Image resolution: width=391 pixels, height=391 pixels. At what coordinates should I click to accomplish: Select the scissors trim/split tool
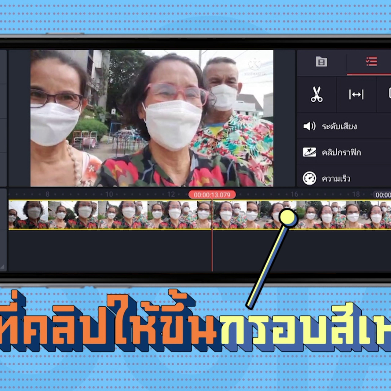pyautogui.click(x=317, y=94)
